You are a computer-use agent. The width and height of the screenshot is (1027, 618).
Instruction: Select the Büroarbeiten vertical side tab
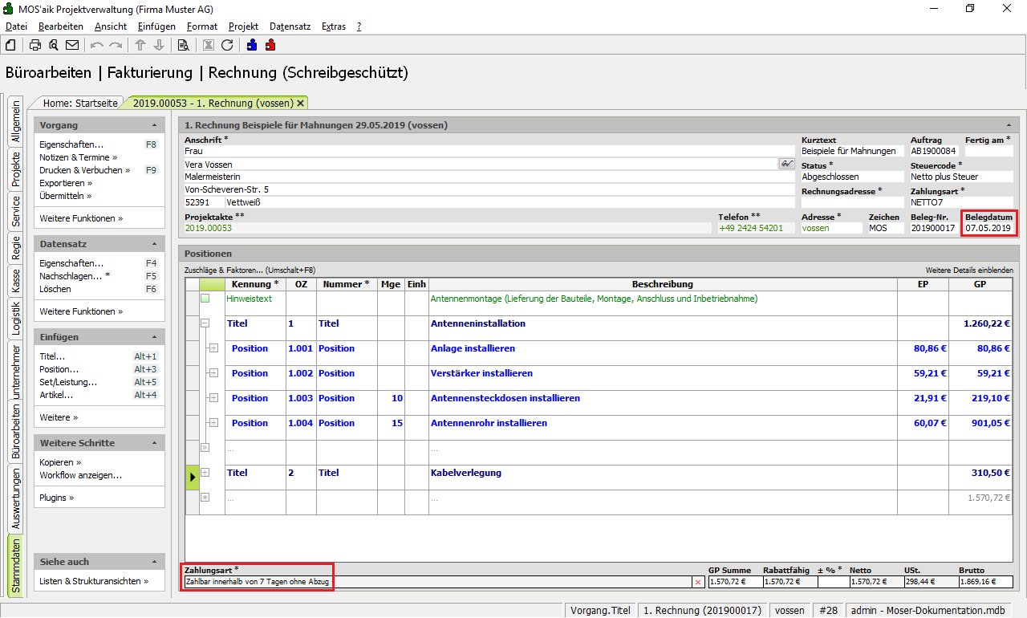(16, 431)
